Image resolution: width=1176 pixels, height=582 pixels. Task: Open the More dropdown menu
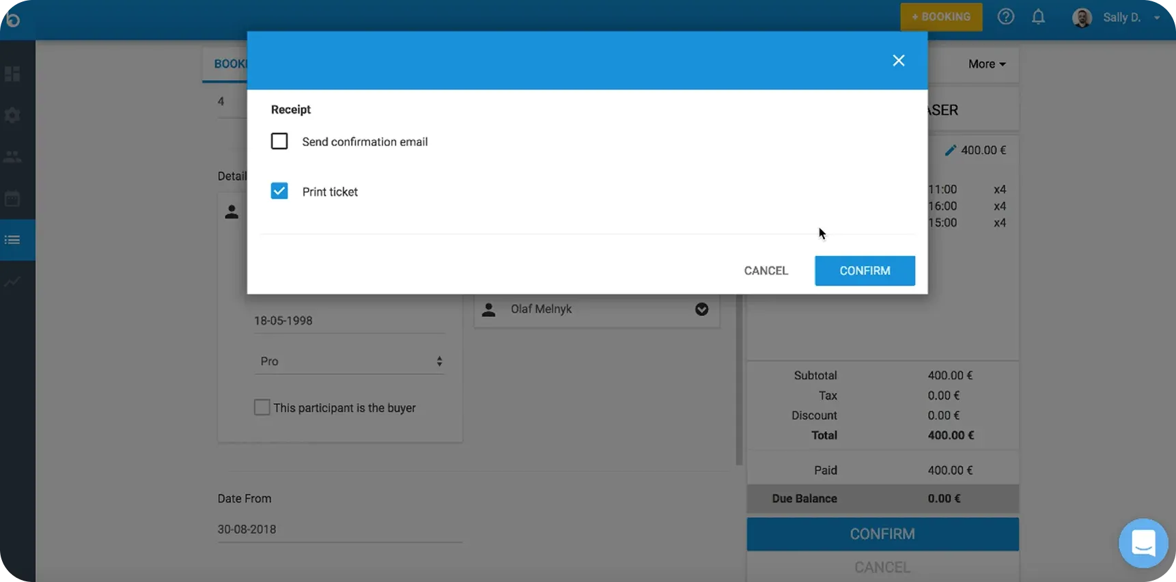[986, 64]
